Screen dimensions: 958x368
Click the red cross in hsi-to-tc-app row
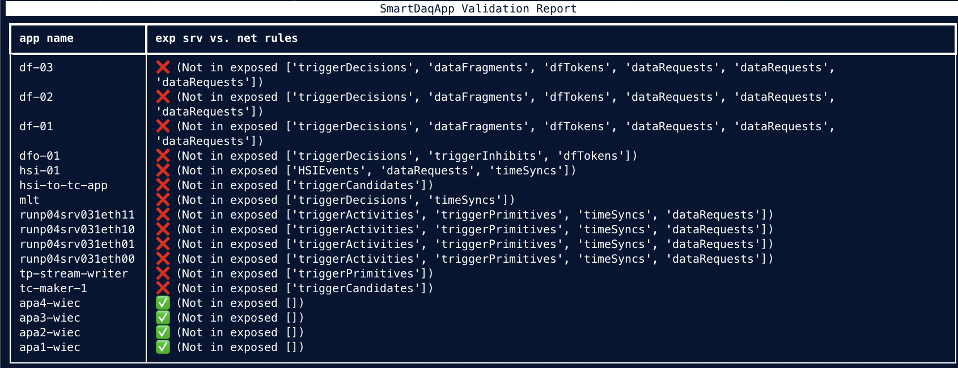(163, 185)
